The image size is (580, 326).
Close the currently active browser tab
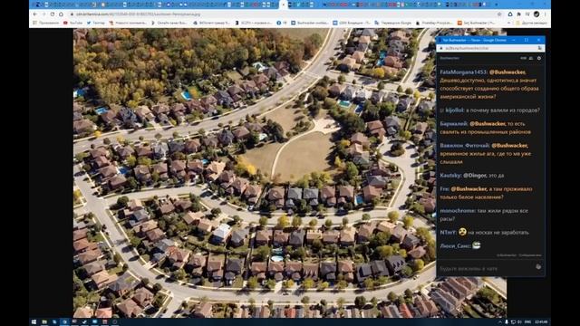pyautogui.click(x=284, y=5)
